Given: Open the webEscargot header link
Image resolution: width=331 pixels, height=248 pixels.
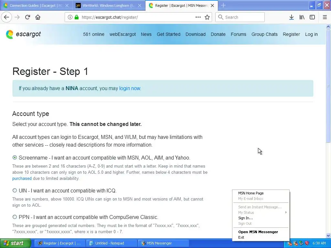Looking at the screenshot, I should [123, 34].
